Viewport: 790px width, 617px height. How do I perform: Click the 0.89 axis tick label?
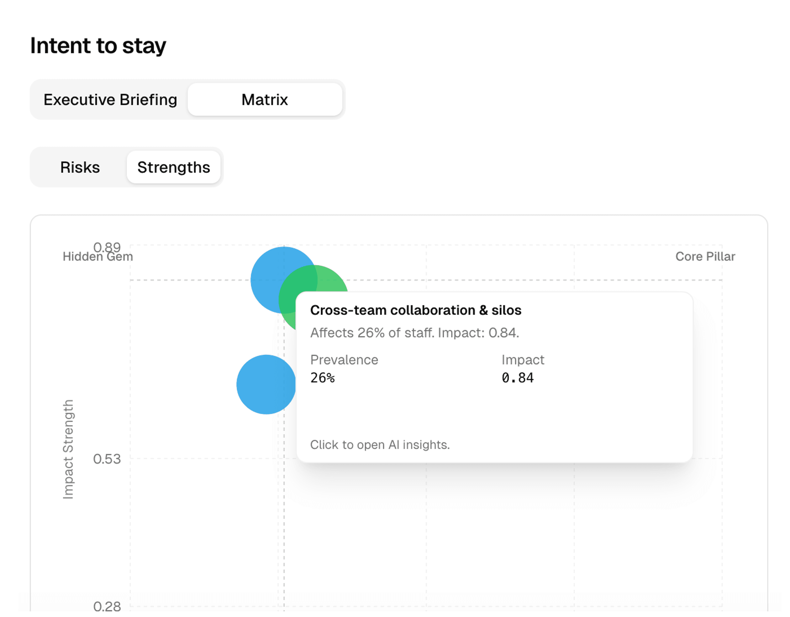pos(107,246)
